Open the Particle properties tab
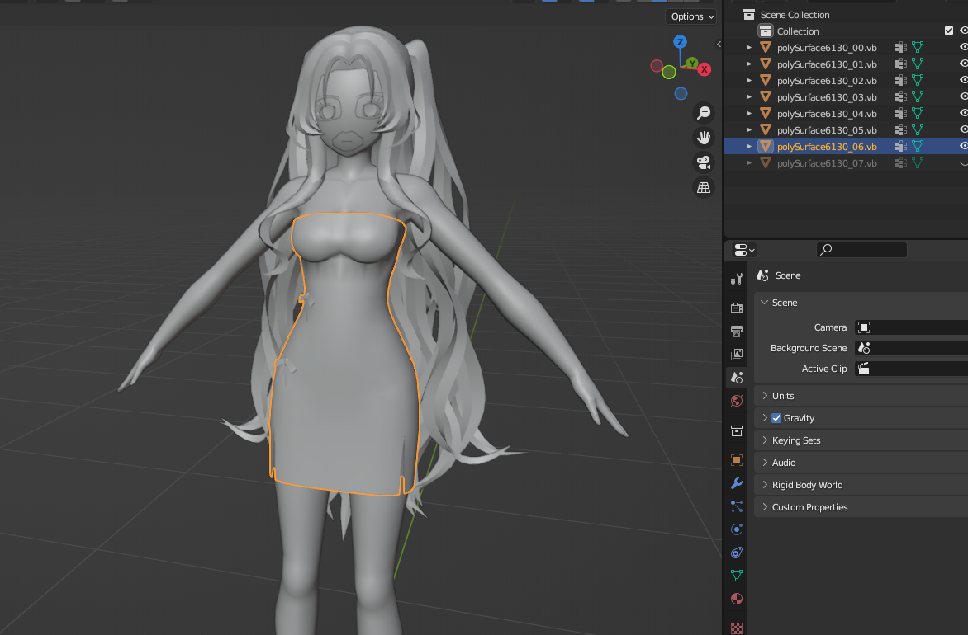The height and width of the screenshot is (635, 968). 737,506
